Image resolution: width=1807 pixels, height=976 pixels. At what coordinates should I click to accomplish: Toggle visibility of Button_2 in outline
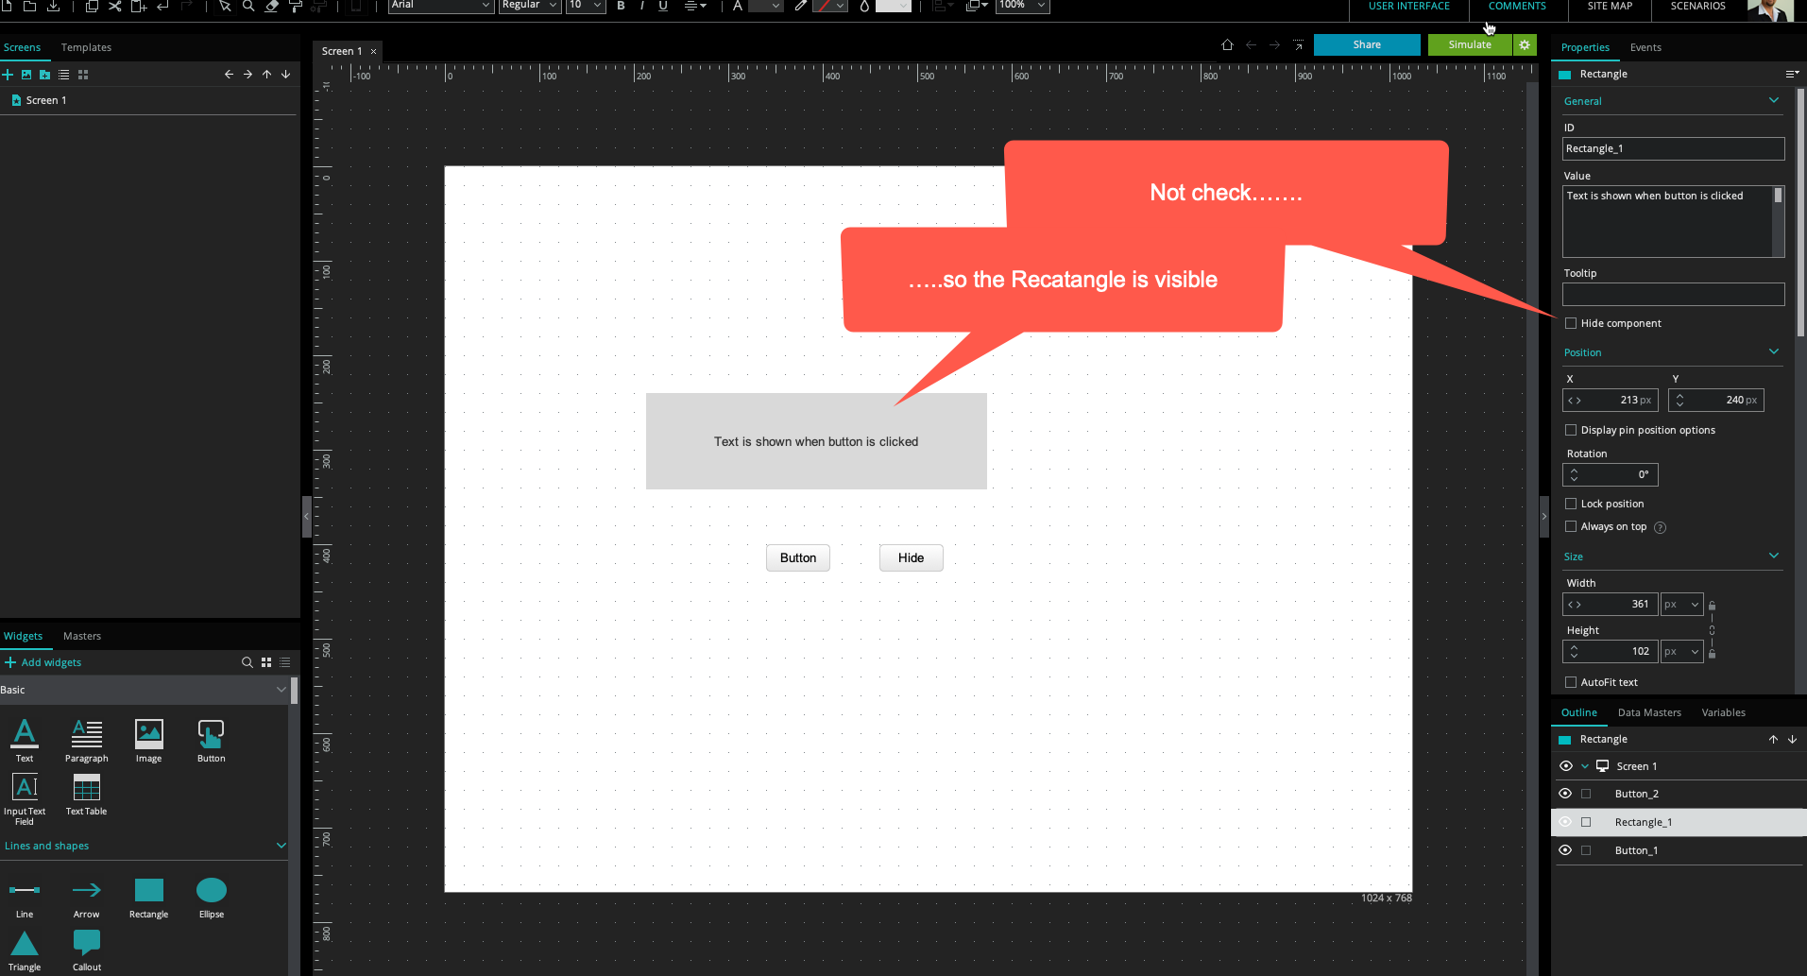1565,794
